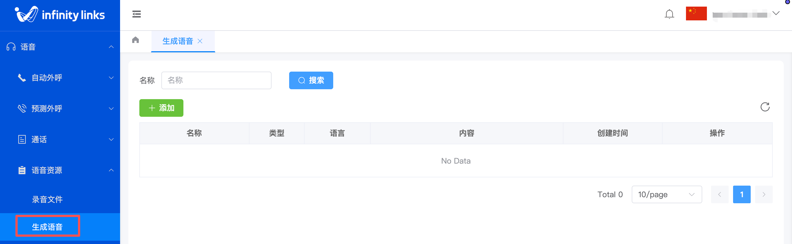Select 录音文件 in the sidebar
The image size is (792, 244).
tap(47, 199)
